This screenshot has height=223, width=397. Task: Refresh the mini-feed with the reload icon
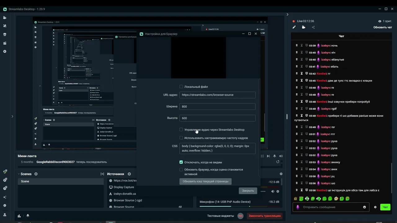[278, 162]
